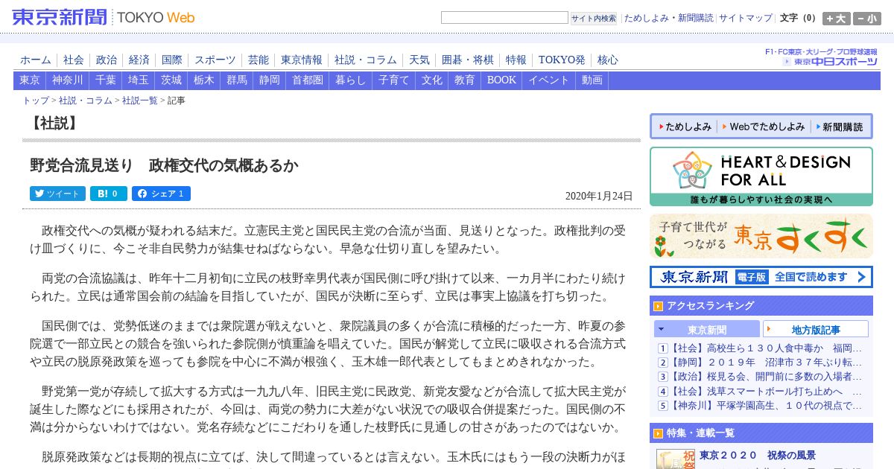Select 子育て in blue bar
This screenshot has height=469, width=894.
(x=394, y=80)
